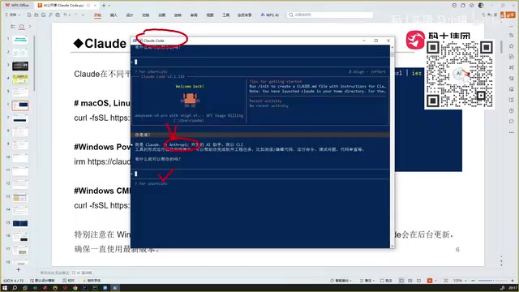Open the 智能美化 smart beautify dropdown
The image size is (519, 292).
pyautogui.click(x=341, y=281)
